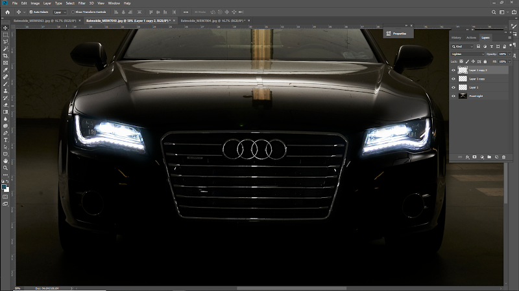This screenshot has height=291, width=519.
Task: Delete layer trash icon
Action: 504,157
